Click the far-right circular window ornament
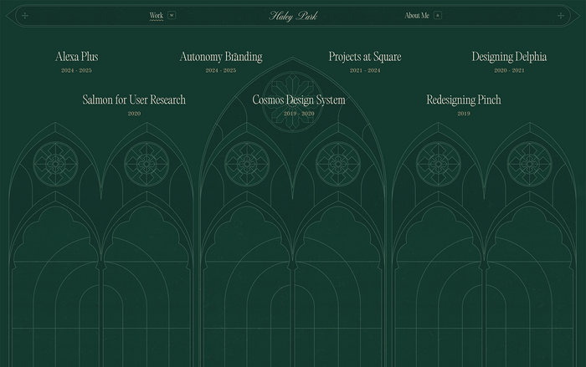The height and width of the screenshot is (367, 586). coord(530,162)
